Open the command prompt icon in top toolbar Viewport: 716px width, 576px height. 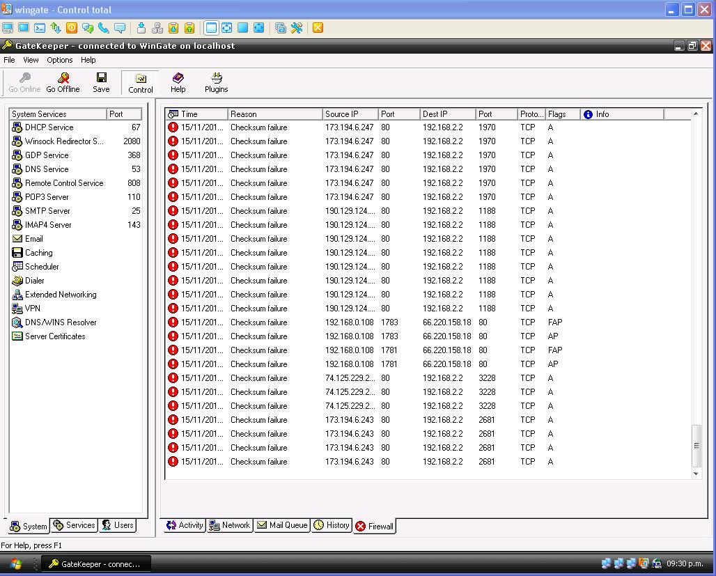click(40, 28)
